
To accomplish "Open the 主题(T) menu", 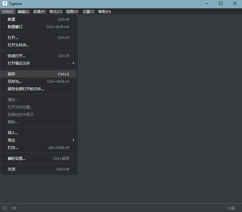I will pos(88,12).
